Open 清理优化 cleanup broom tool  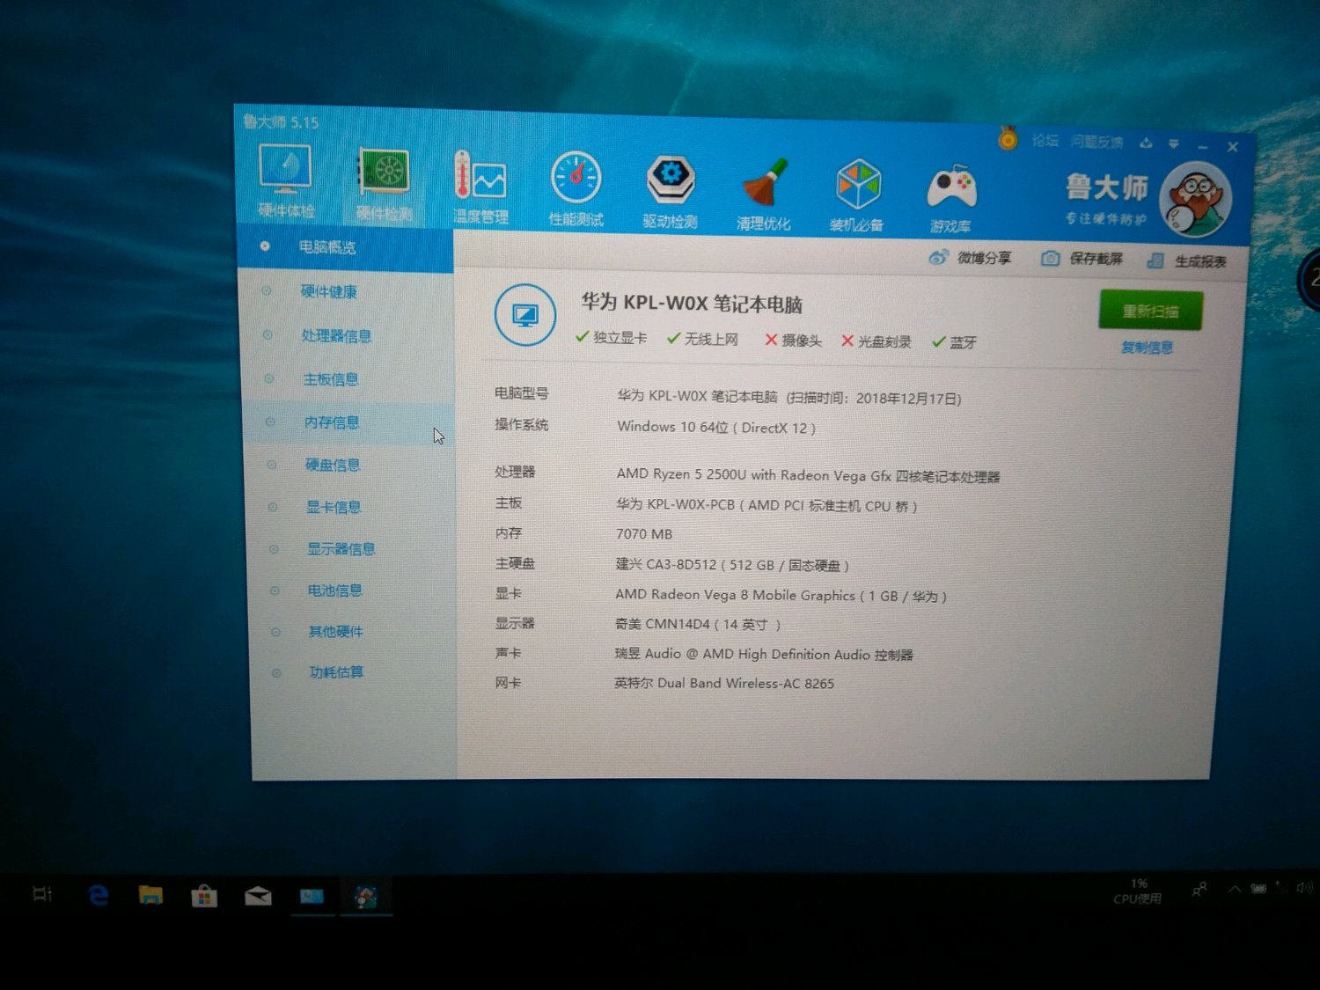tap(764, 194)
